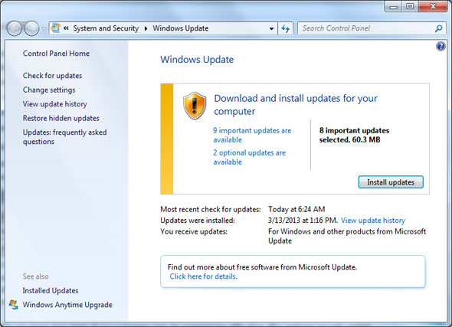Open Click here for details link

(x=204, y=276)
